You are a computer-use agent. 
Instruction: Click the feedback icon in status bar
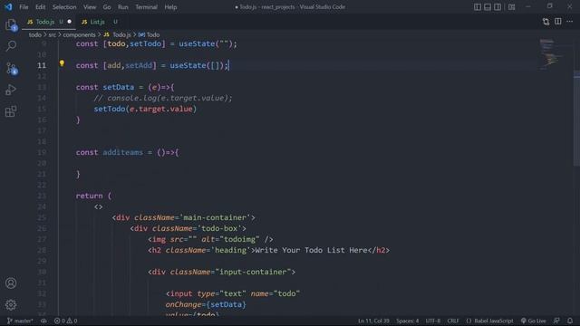click(556, 321)
